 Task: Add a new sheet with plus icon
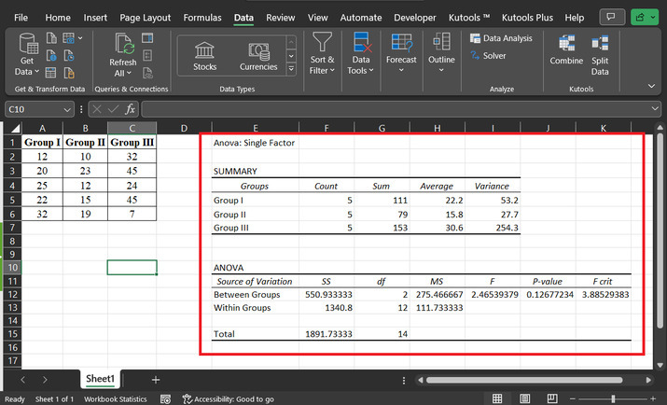156,380
